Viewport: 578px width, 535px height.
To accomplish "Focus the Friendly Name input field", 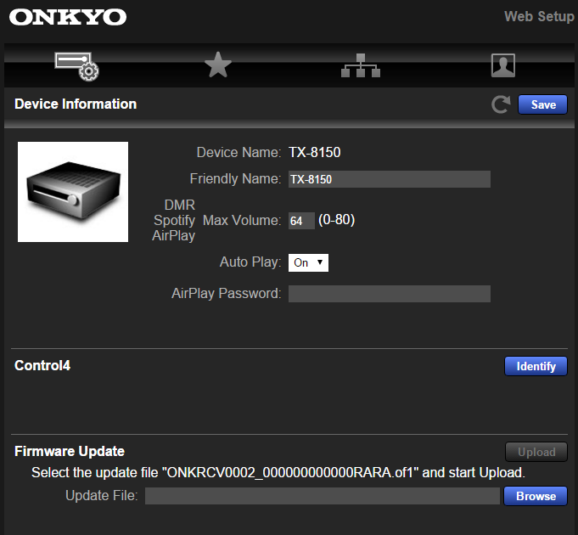I will coord(390,179).
